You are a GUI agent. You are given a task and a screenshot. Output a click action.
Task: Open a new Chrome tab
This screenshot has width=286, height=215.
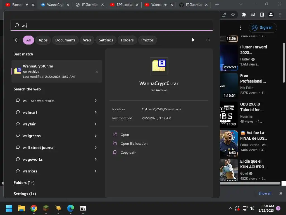217,5
